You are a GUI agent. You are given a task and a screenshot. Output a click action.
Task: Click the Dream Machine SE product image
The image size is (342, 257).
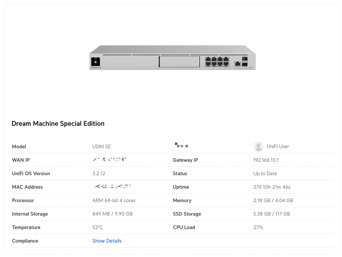[172, 58]
